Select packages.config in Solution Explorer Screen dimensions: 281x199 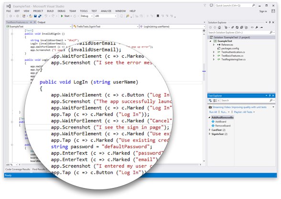(x=230, y=48)
